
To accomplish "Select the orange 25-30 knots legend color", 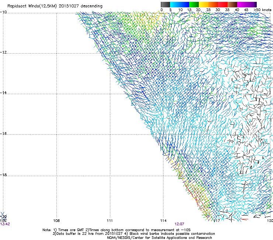I will tap(213, 4).
